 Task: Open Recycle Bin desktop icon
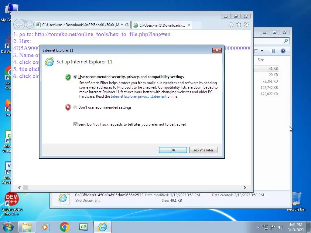296,202
